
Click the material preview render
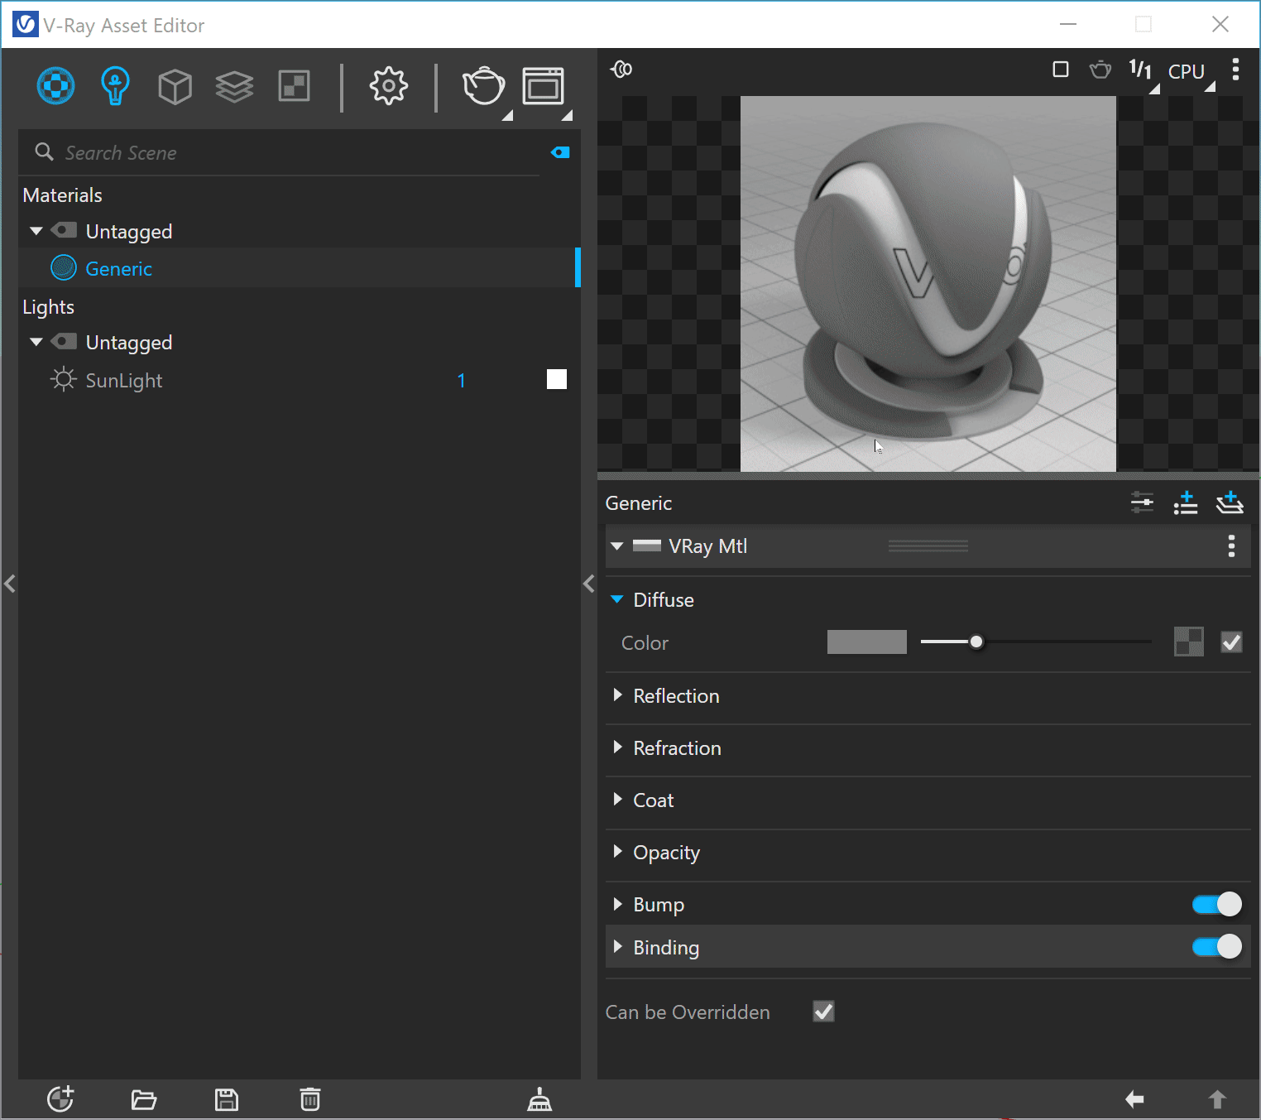click(928, 284)
